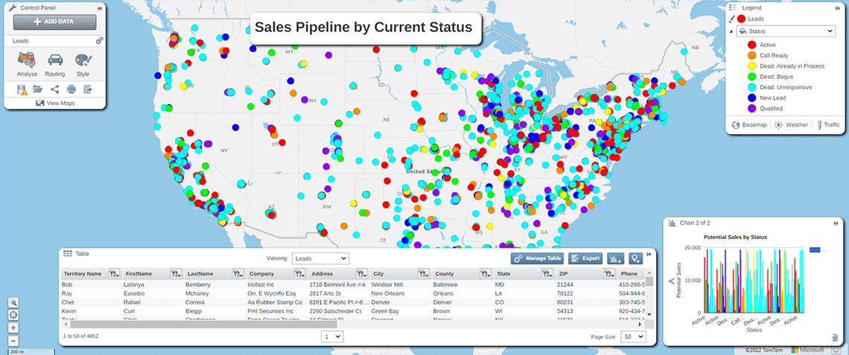The height and width of the screenshot is (355, 849).
Task: Open the Style palette tool
Action: click(x=83, y=65)
